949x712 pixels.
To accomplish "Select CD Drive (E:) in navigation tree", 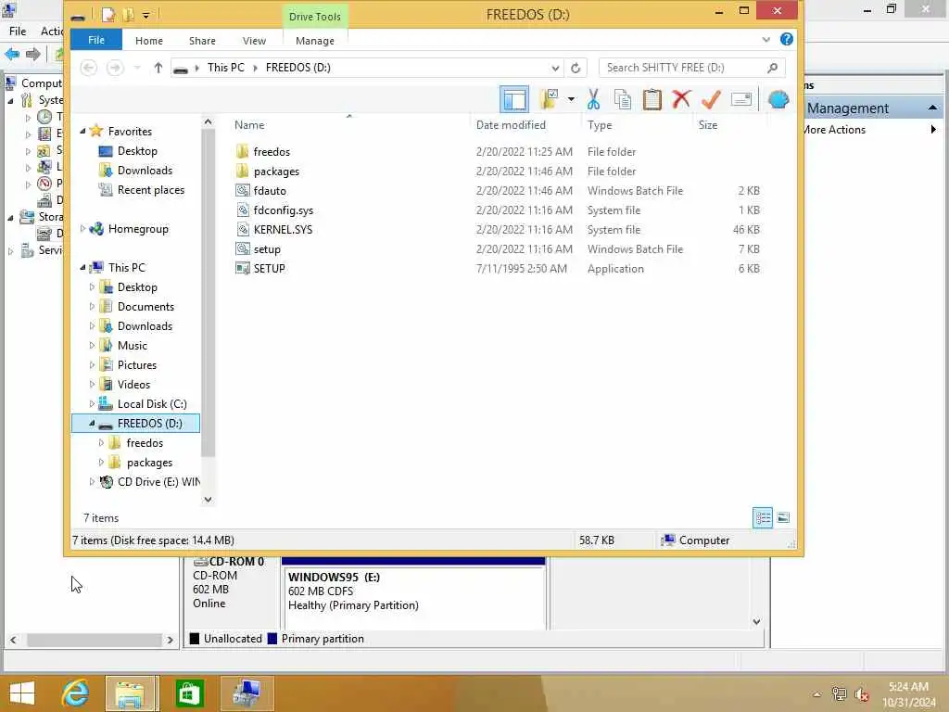I will [158, 482].
